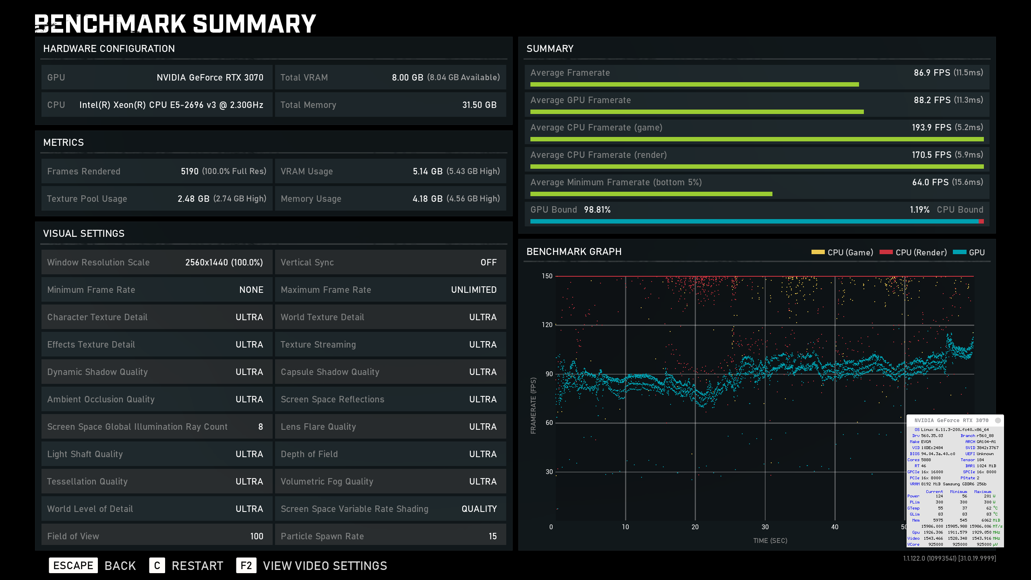Viewport: 1031px width, 580px height.
Task: Click the World Level of Detail row
Action: [x=157, y=509]
